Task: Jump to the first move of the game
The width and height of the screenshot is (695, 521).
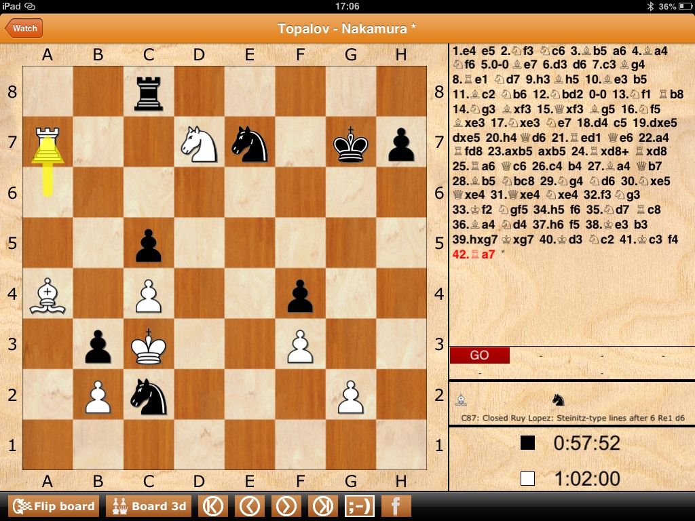Action: coord(213,506)
